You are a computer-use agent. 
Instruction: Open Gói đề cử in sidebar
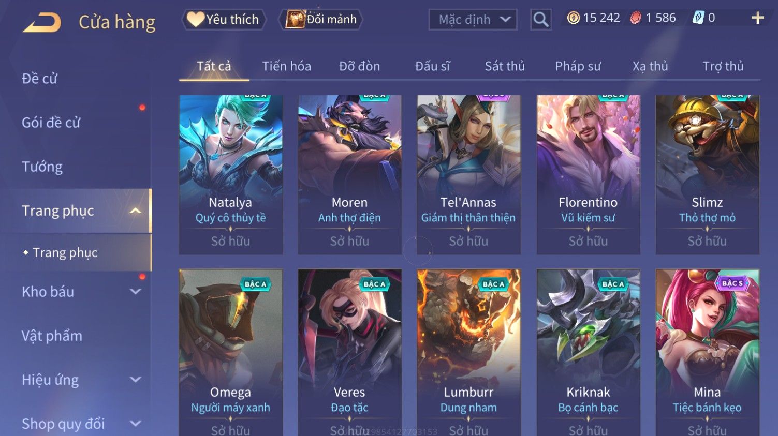(x=51, y=123)
